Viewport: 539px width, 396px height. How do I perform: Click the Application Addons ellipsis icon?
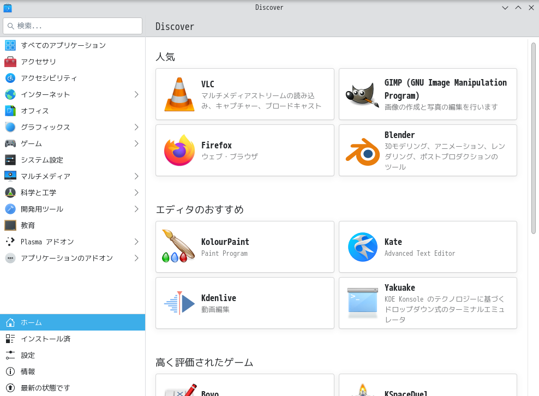point(10,258)
